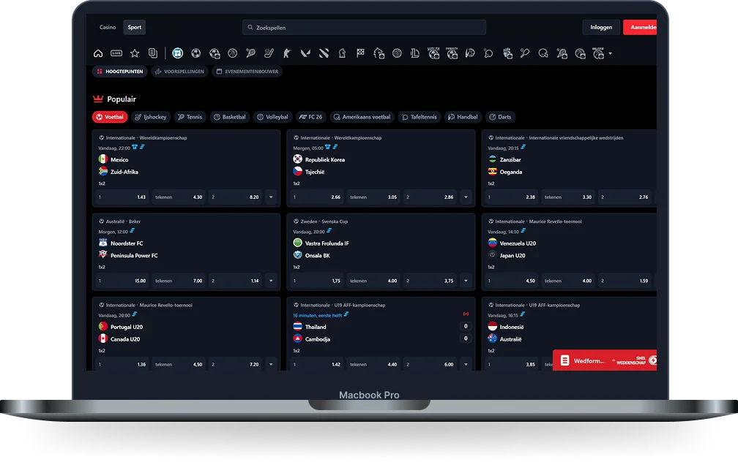Open the bet slips documents icon

pyautogui.click(x=153, y=53)
